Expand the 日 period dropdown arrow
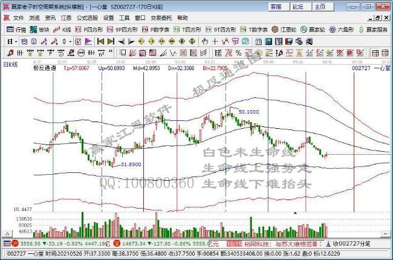Screen dimensions: 393x260 16,41
